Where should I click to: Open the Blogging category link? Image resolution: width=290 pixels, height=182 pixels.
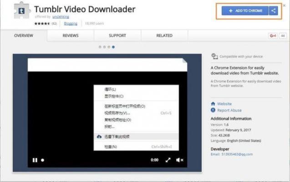[71, 24]
